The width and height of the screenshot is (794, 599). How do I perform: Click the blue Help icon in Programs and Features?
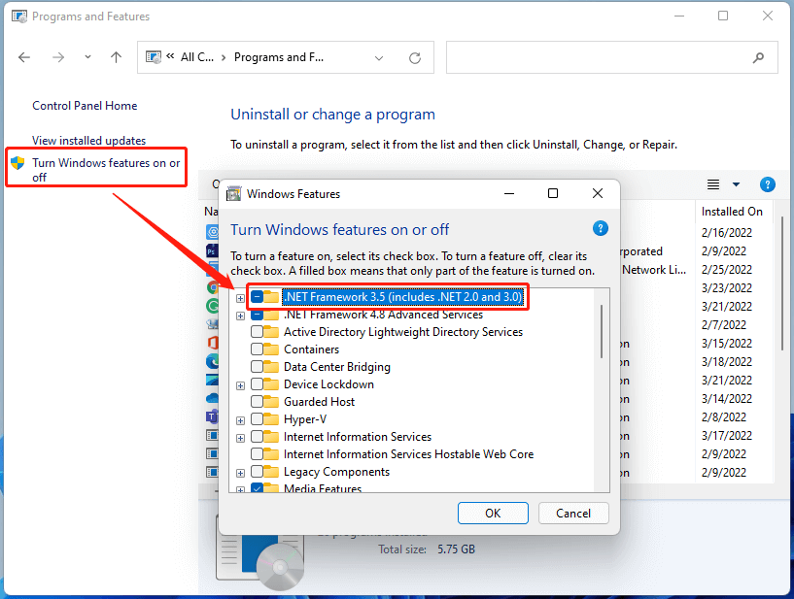click(x=767, y=184)
